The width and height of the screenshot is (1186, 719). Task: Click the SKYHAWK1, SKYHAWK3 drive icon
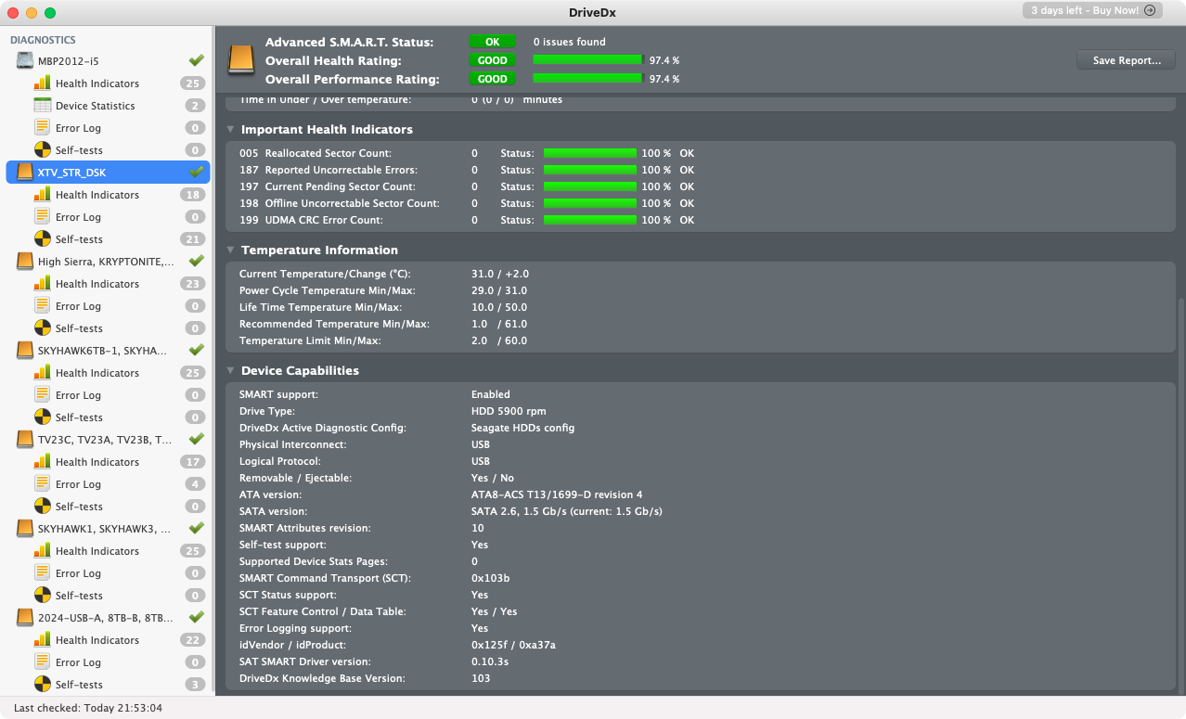pos(25,529)
